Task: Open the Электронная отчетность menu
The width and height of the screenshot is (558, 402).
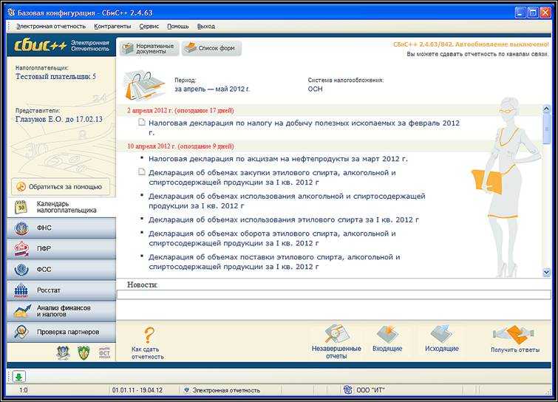Action: point(51,27)
